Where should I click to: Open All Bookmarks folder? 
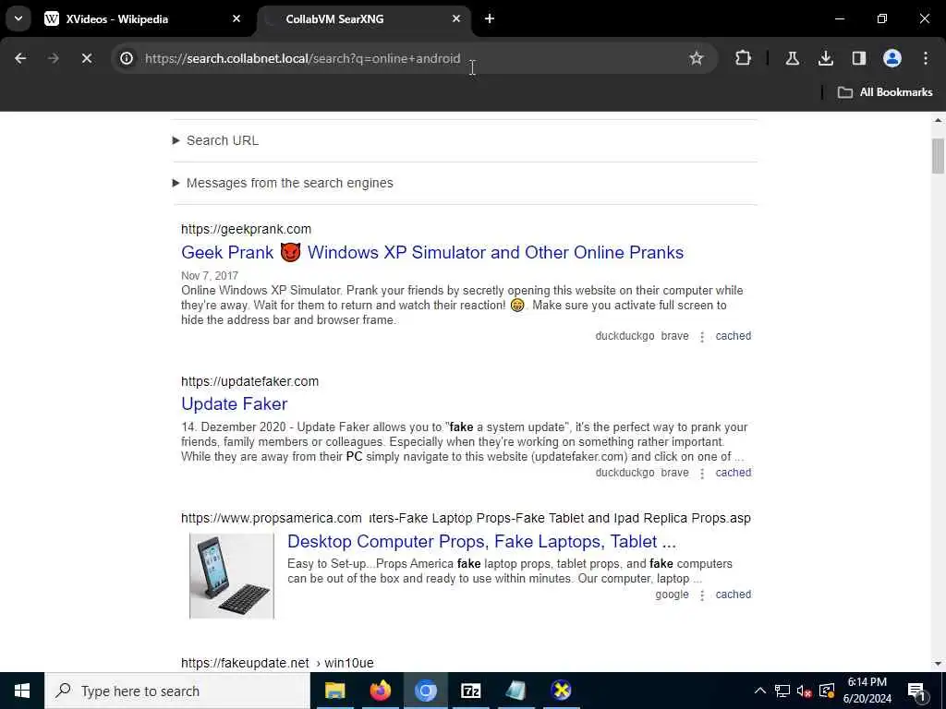click(885, 92)
